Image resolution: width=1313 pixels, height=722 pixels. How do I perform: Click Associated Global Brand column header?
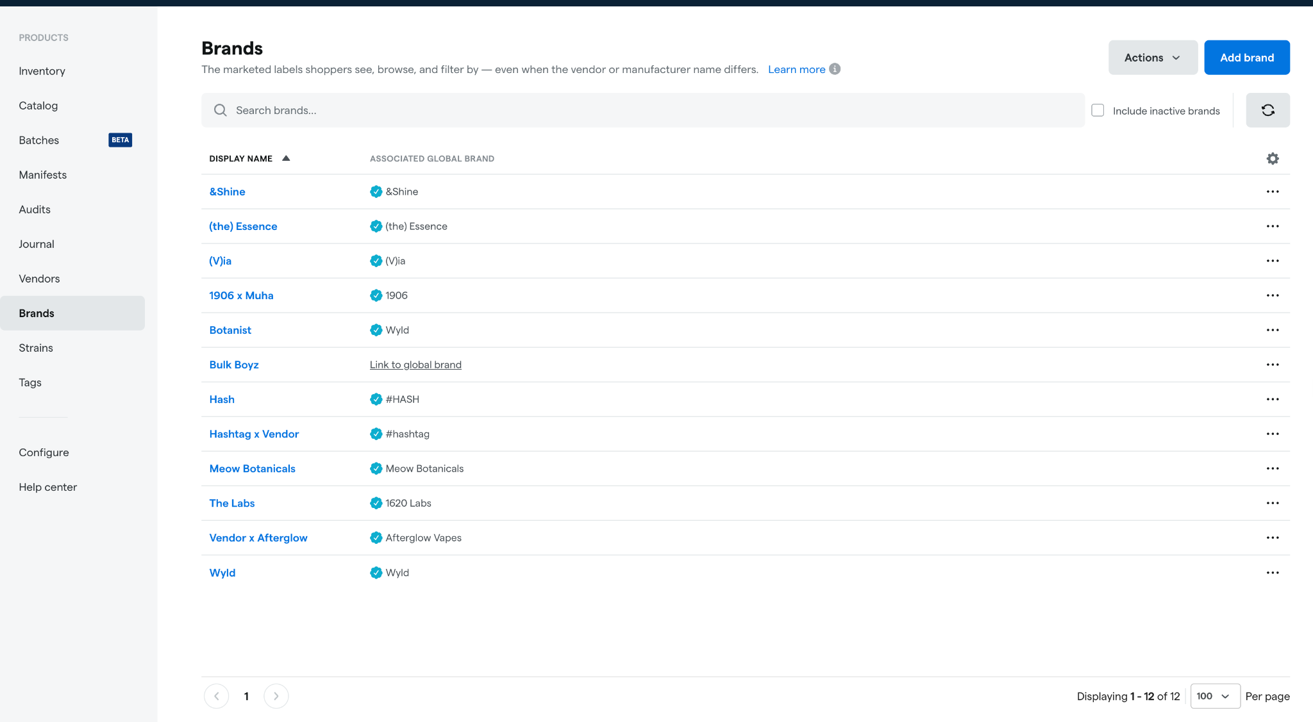click(x=432, y=158)
